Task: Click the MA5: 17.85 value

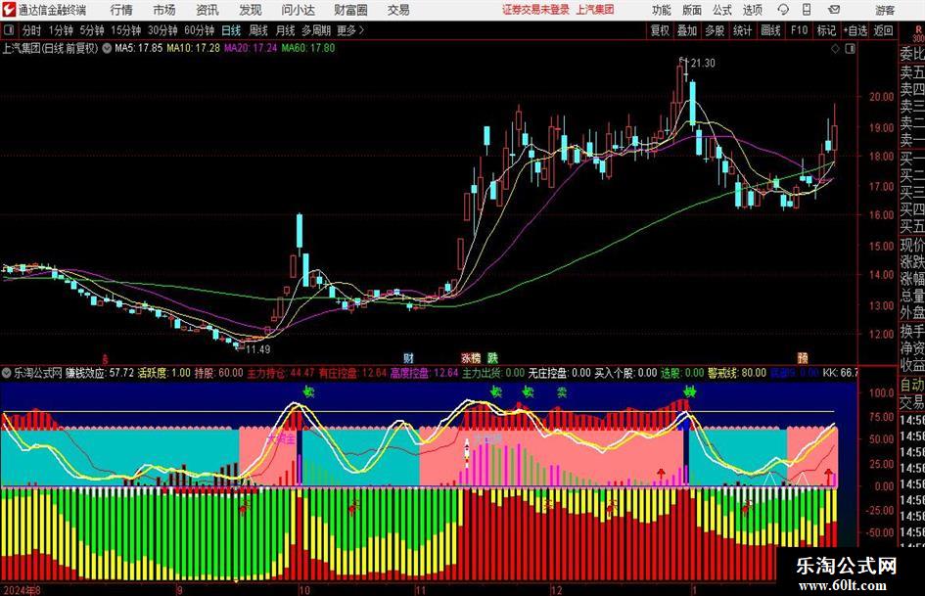Action: 138,48
